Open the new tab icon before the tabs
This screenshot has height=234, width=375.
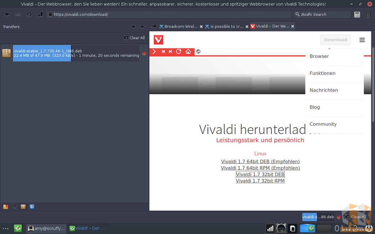tap(154, 26)
